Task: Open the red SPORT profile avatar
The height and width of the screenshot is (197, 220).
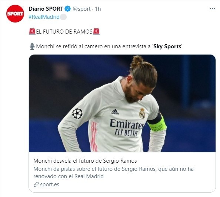Action: pyautogui.click(x=15, y=14)
